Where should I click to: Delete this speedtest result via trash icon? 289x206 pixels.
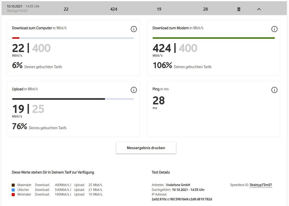click(x=239, y=9)
